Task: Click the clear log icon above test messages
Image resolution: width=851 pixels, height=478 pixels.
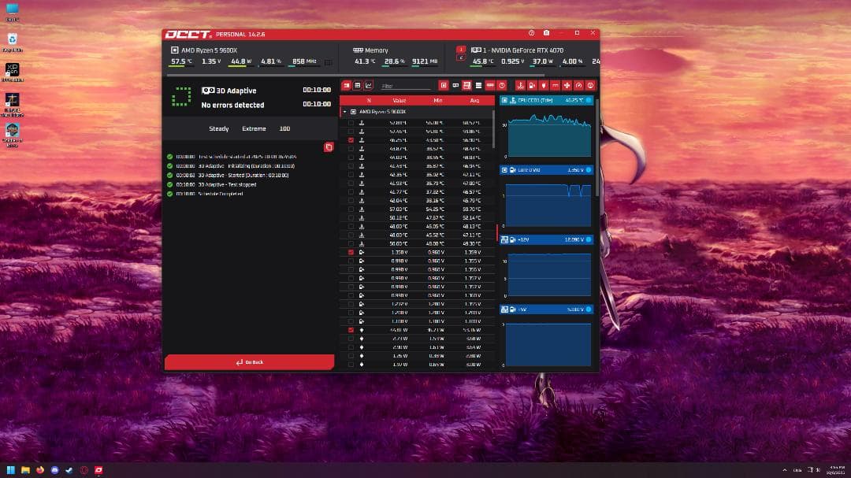Action: click(x=329, y=146)
